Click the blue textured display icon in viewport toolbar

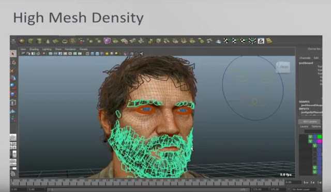pyautogui.click(x=97, y=54)
